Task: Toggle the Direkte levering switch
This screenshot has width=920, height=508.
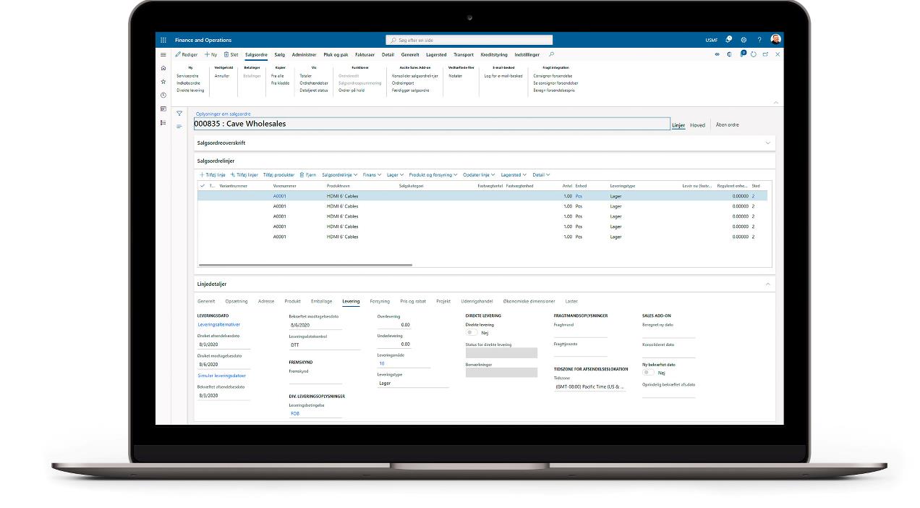Action: [x=472, y=333]
